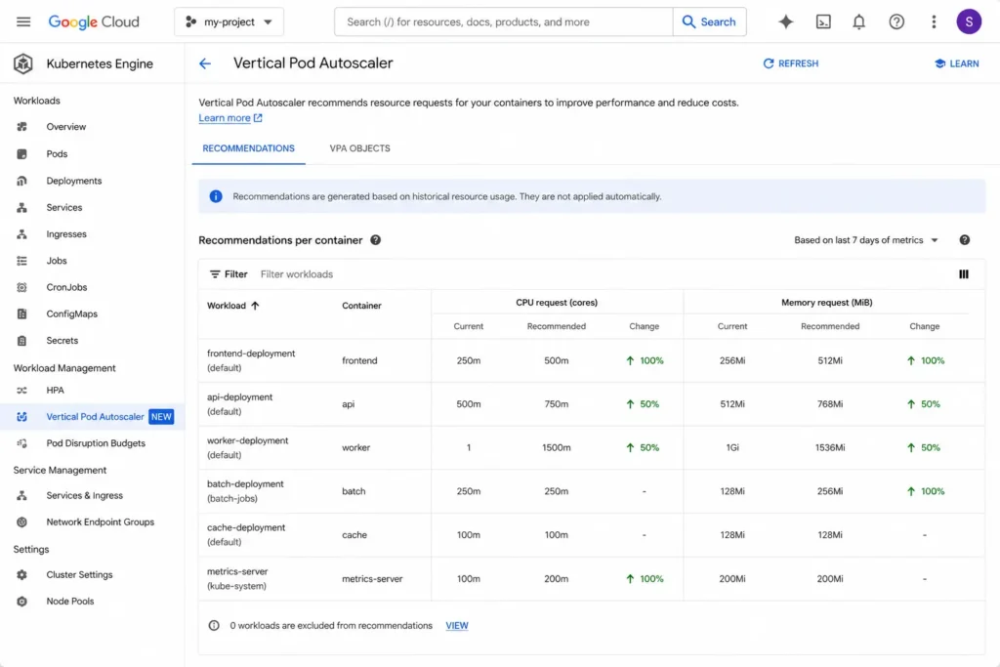Go back using the arrow button
Image resolution: width=1000 pixels, height=667 pixels.
pyautogui.click(x=205, y=63)
